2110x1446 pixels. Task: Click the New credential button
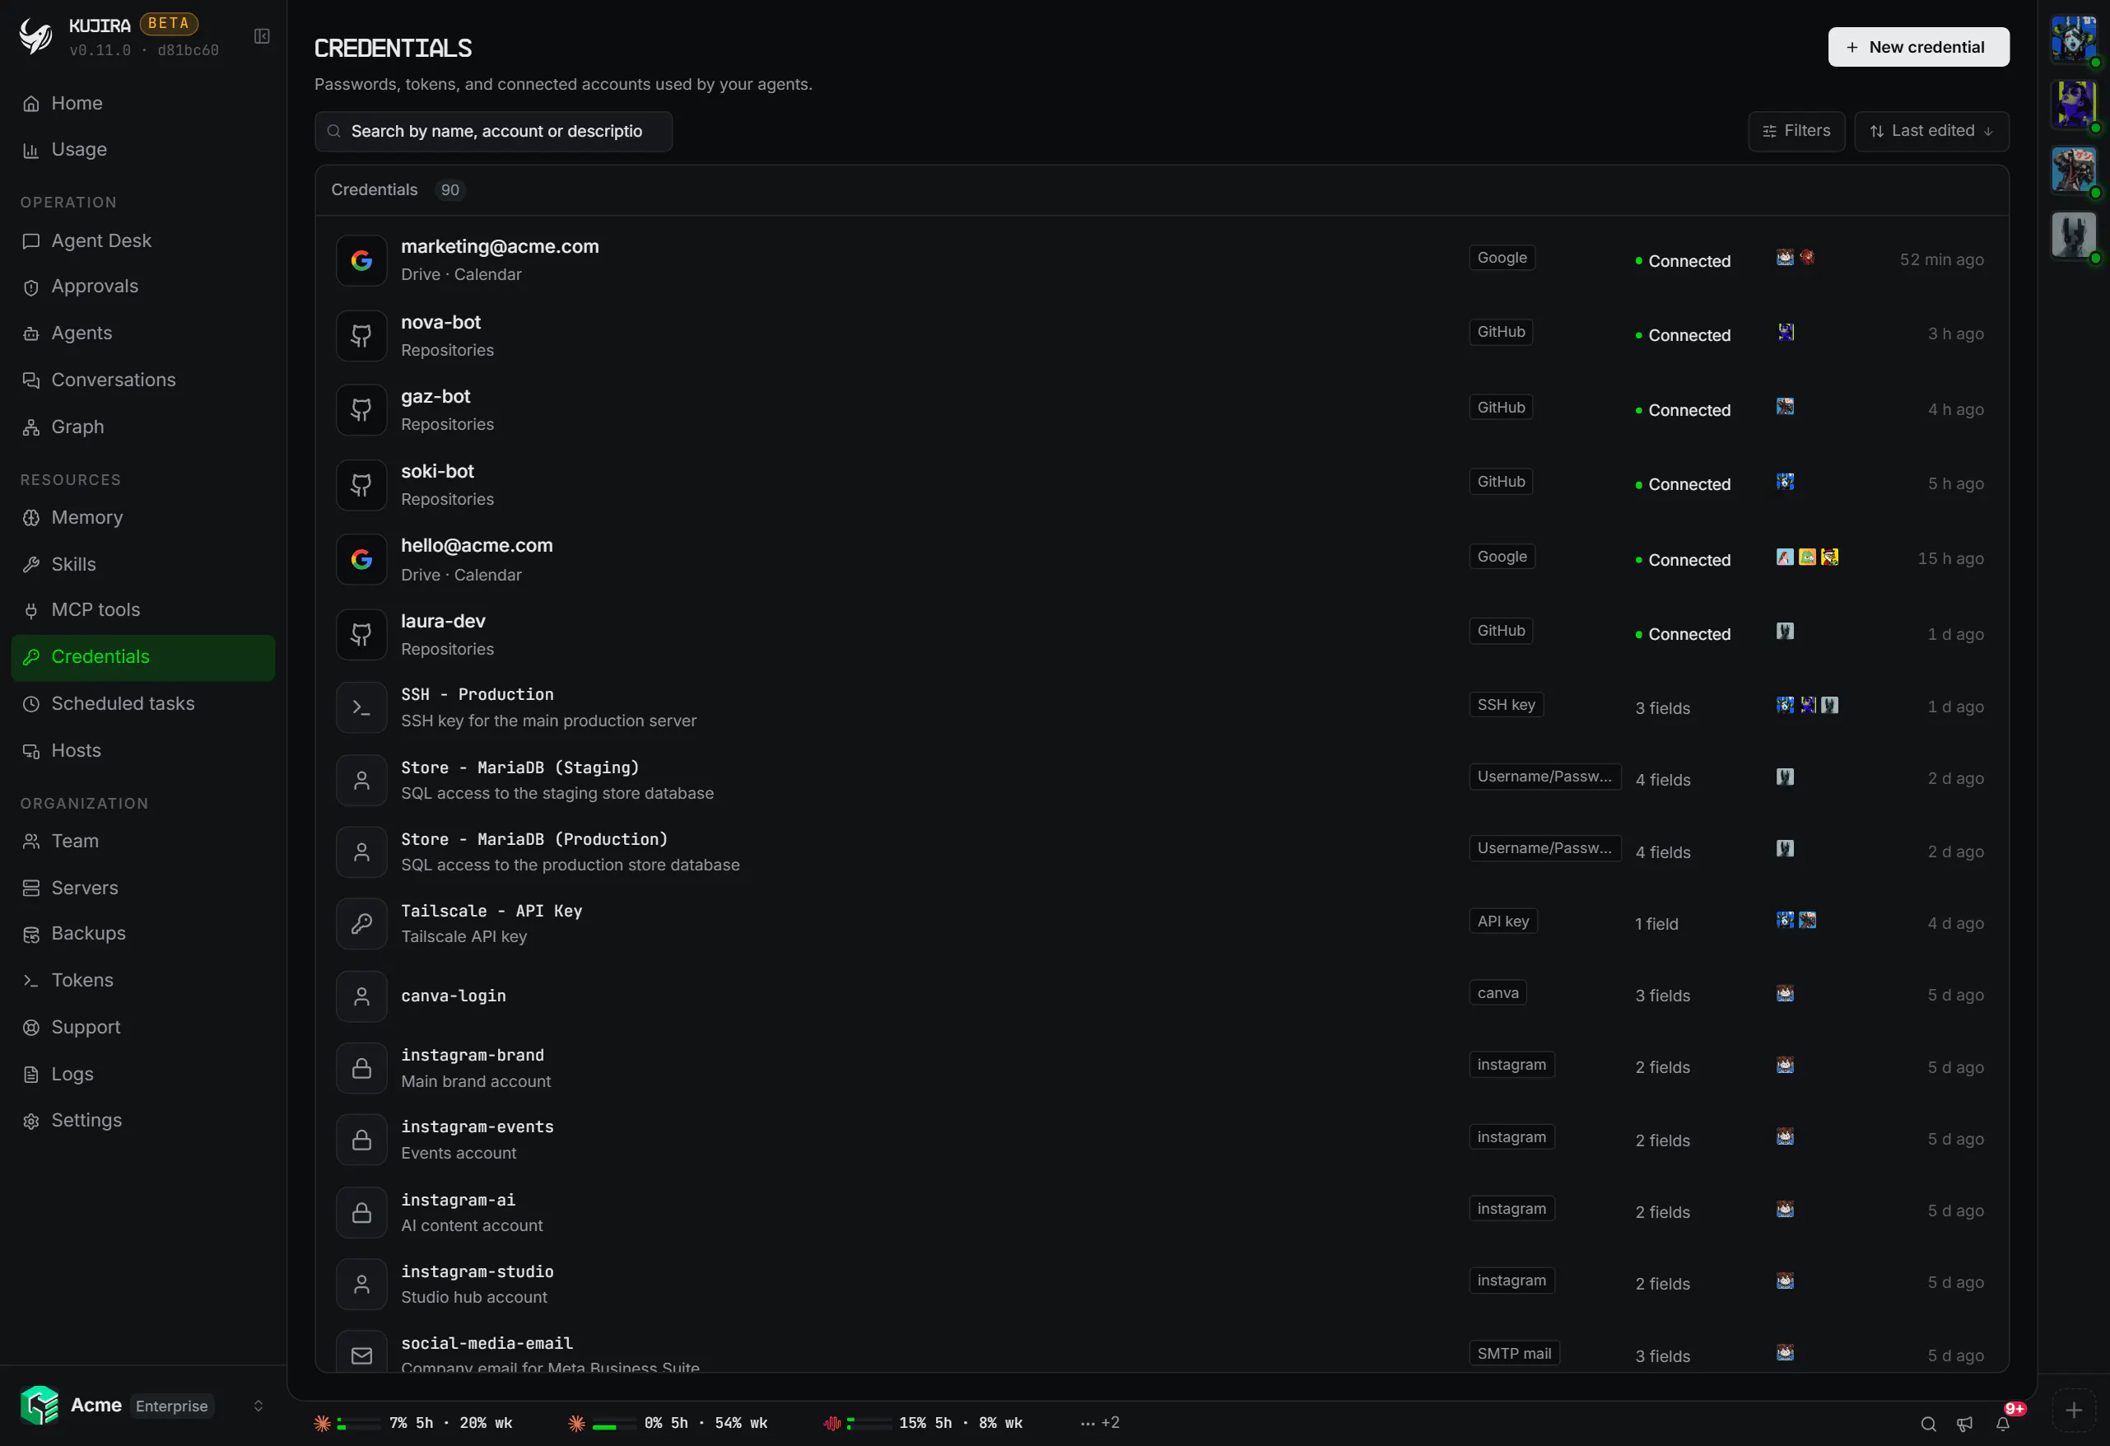1918,47
